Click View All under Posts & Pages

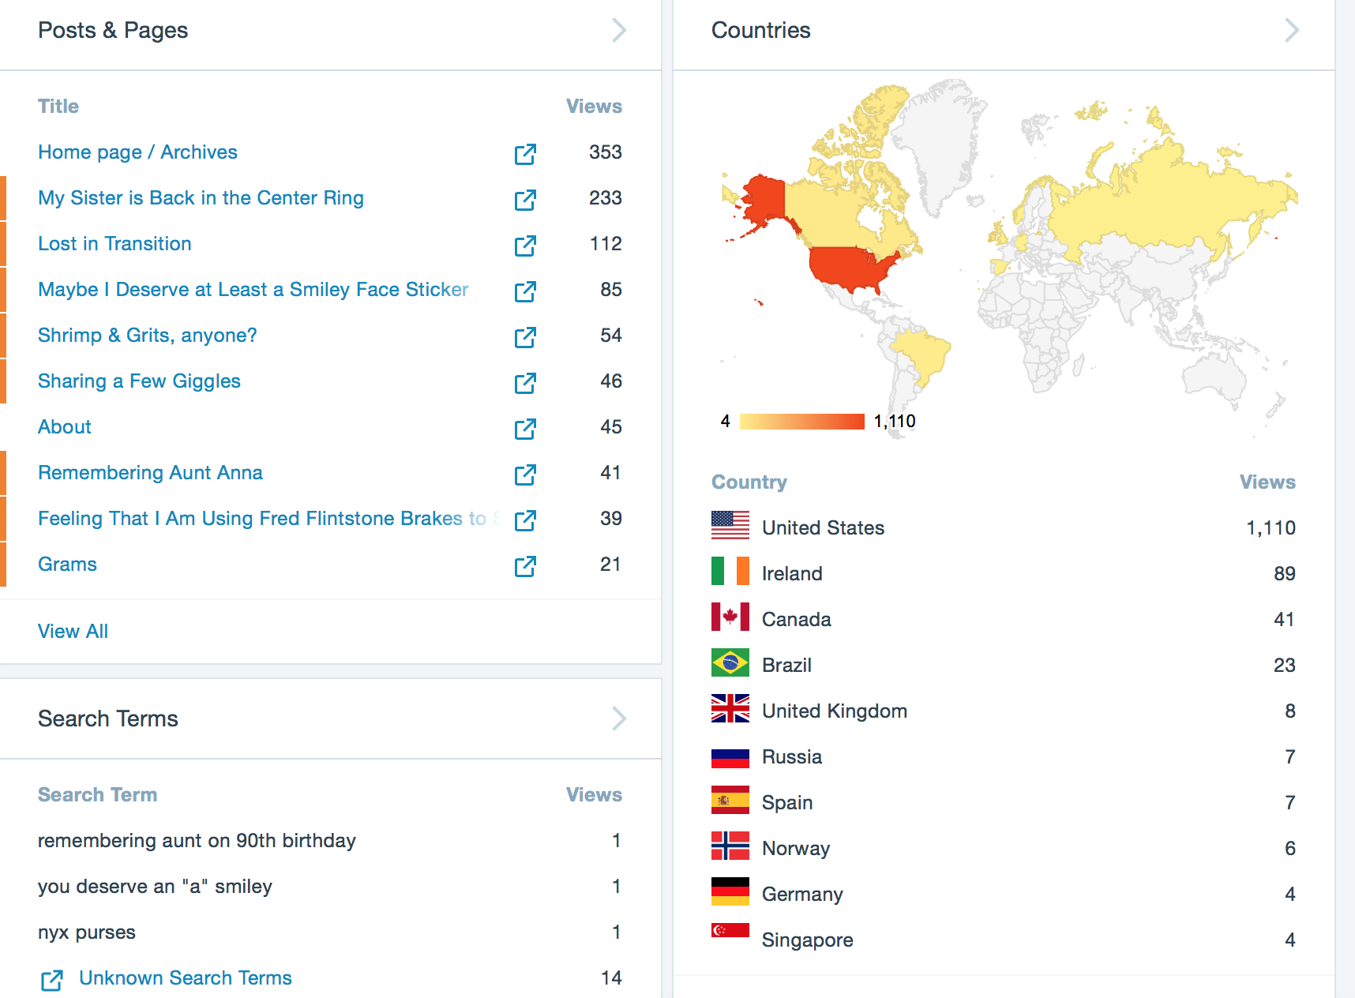(x=73, y=632)
